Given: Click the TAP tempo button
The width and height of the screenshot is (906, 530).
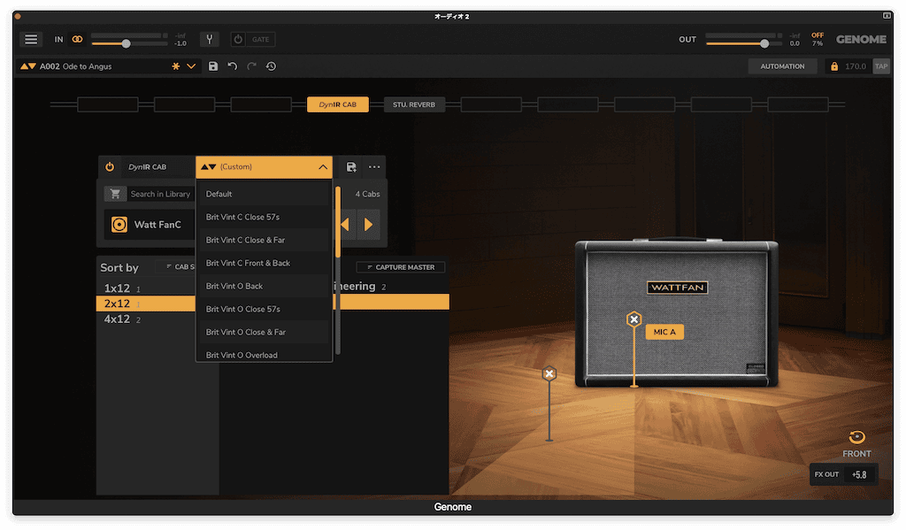Looking at the screenshot, I should click(x=881, y=66).
